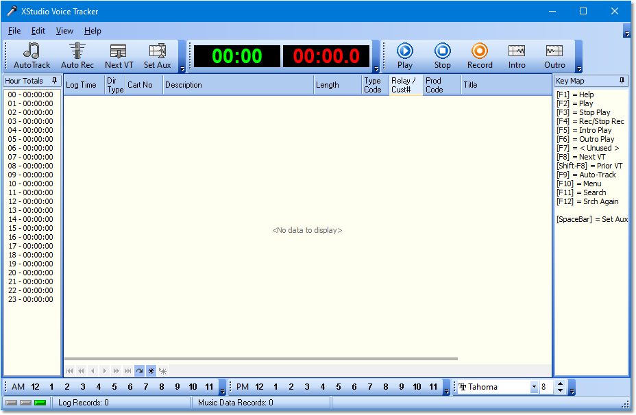Go to last record navigator button
This screenshot has height=415, width=636.
[127, 370]
